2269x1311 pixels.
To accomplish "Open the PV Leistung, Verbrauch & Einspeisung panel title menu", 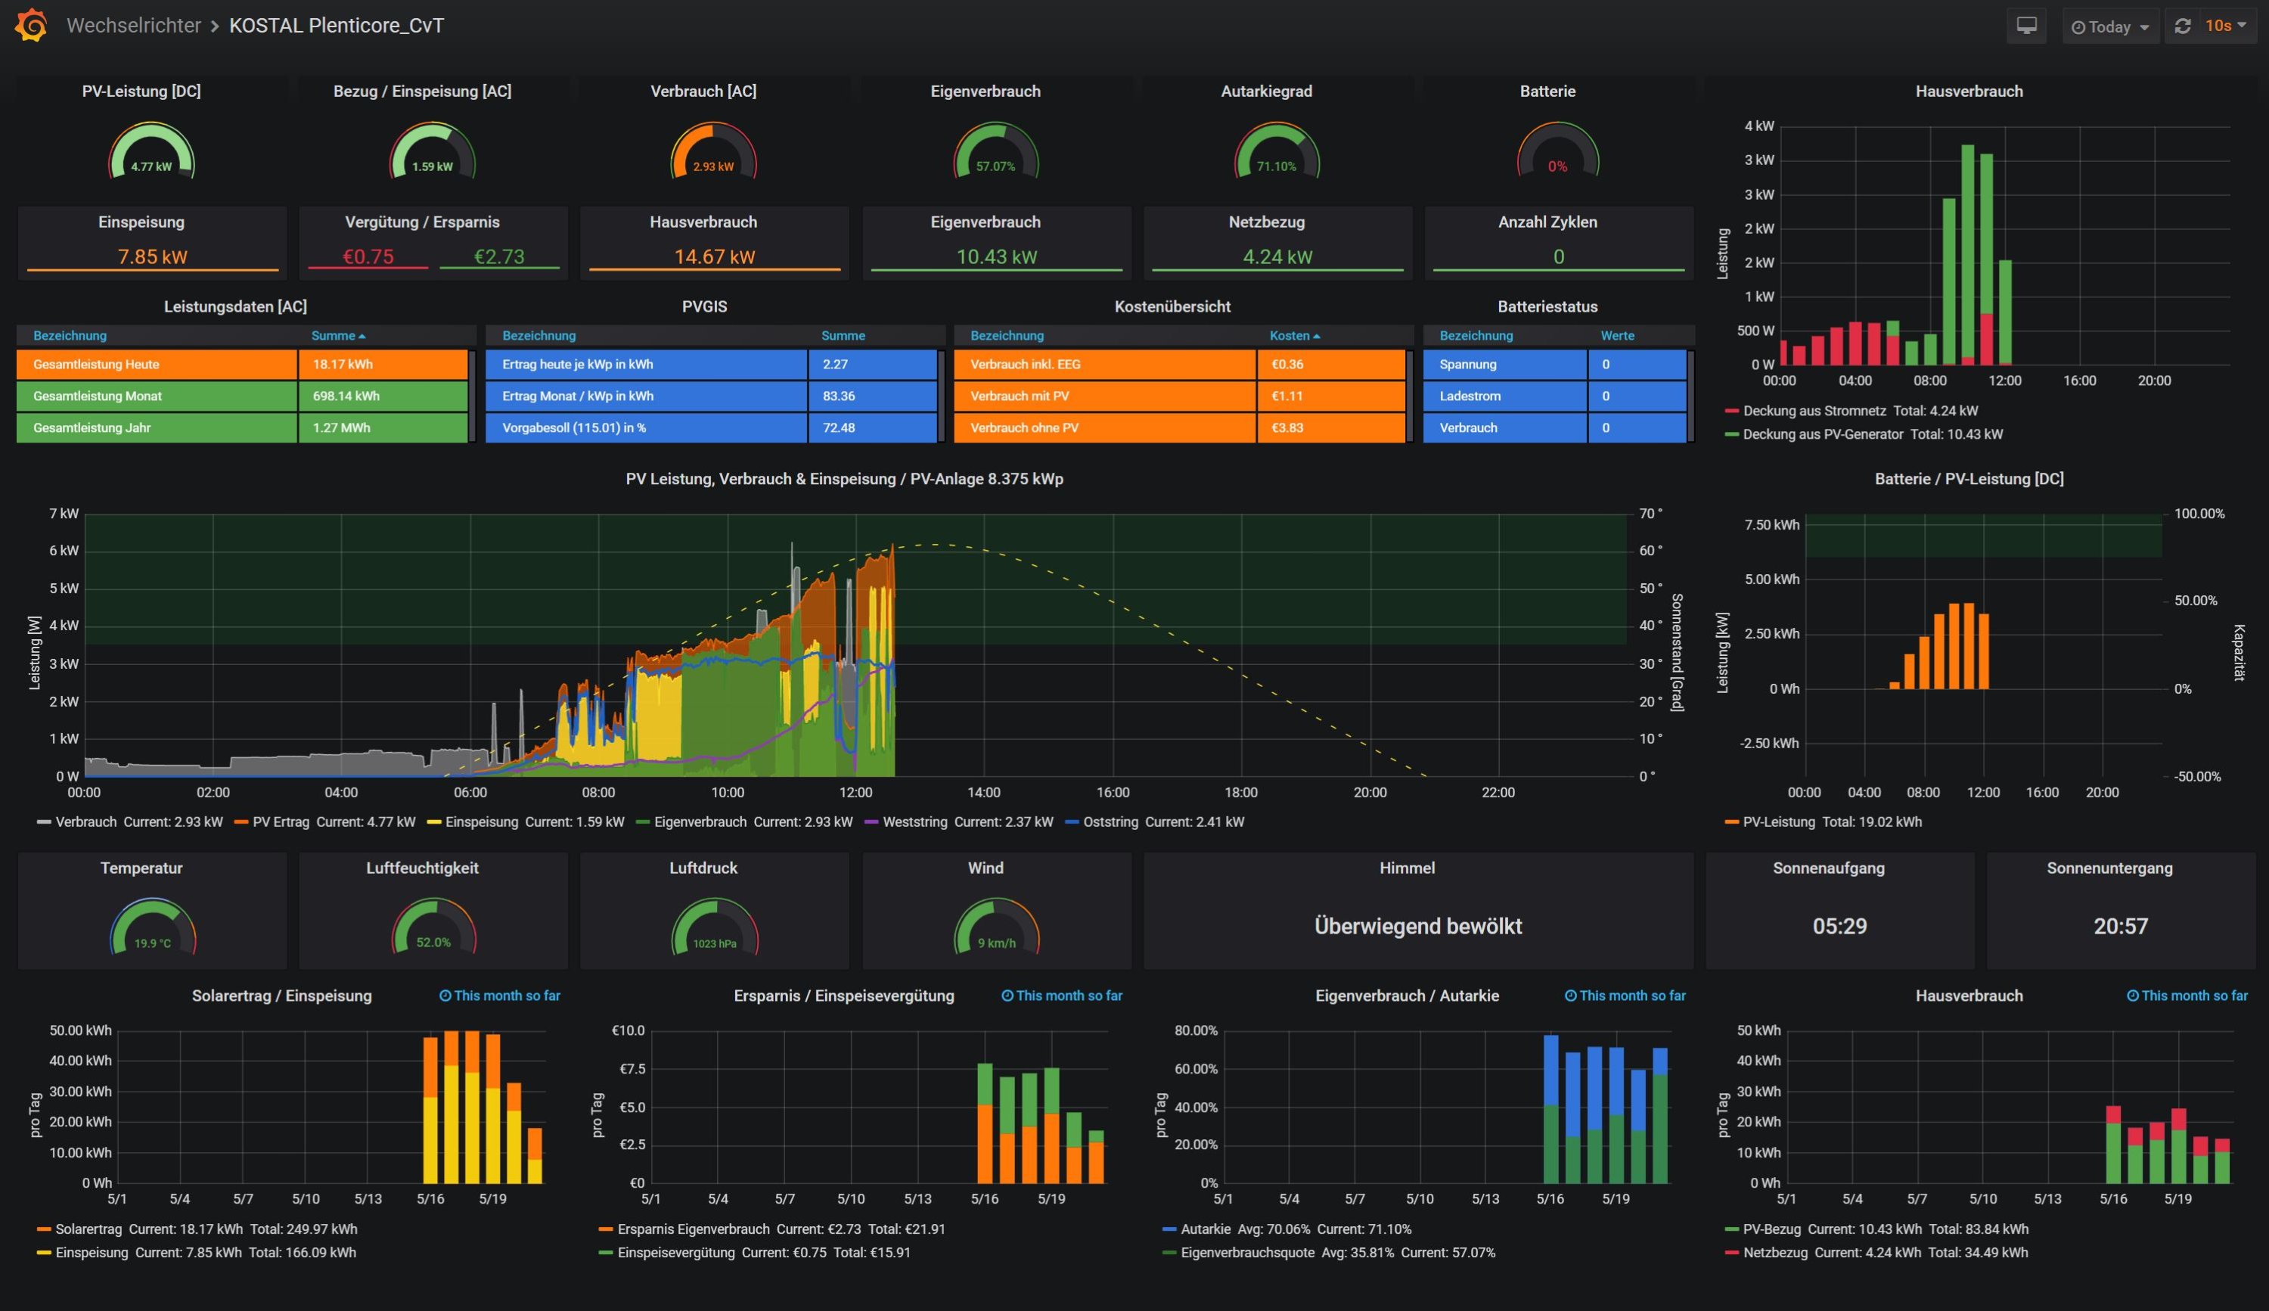I will [x=844, y=479].
